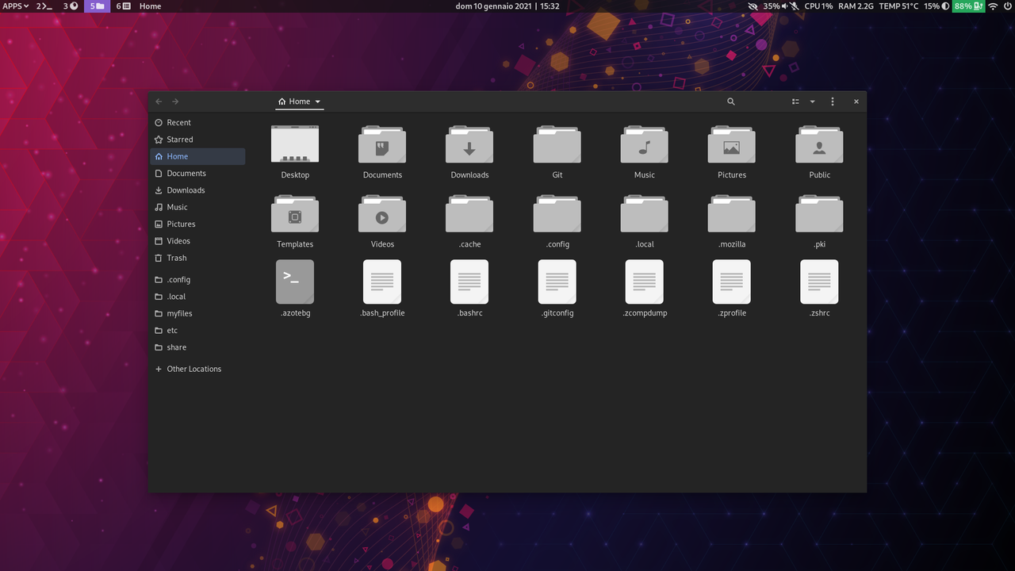The height and width of the screenshot is (571, 1015).
Task: Select the .zprofile file
Action: pyautogui.click(x=732, y=282)
